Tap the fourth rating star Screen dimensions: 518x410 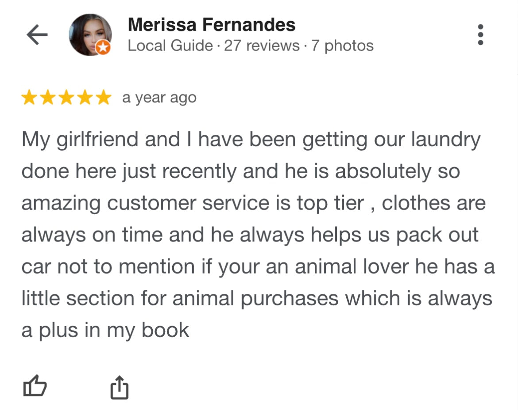click(x=84, y=98)
